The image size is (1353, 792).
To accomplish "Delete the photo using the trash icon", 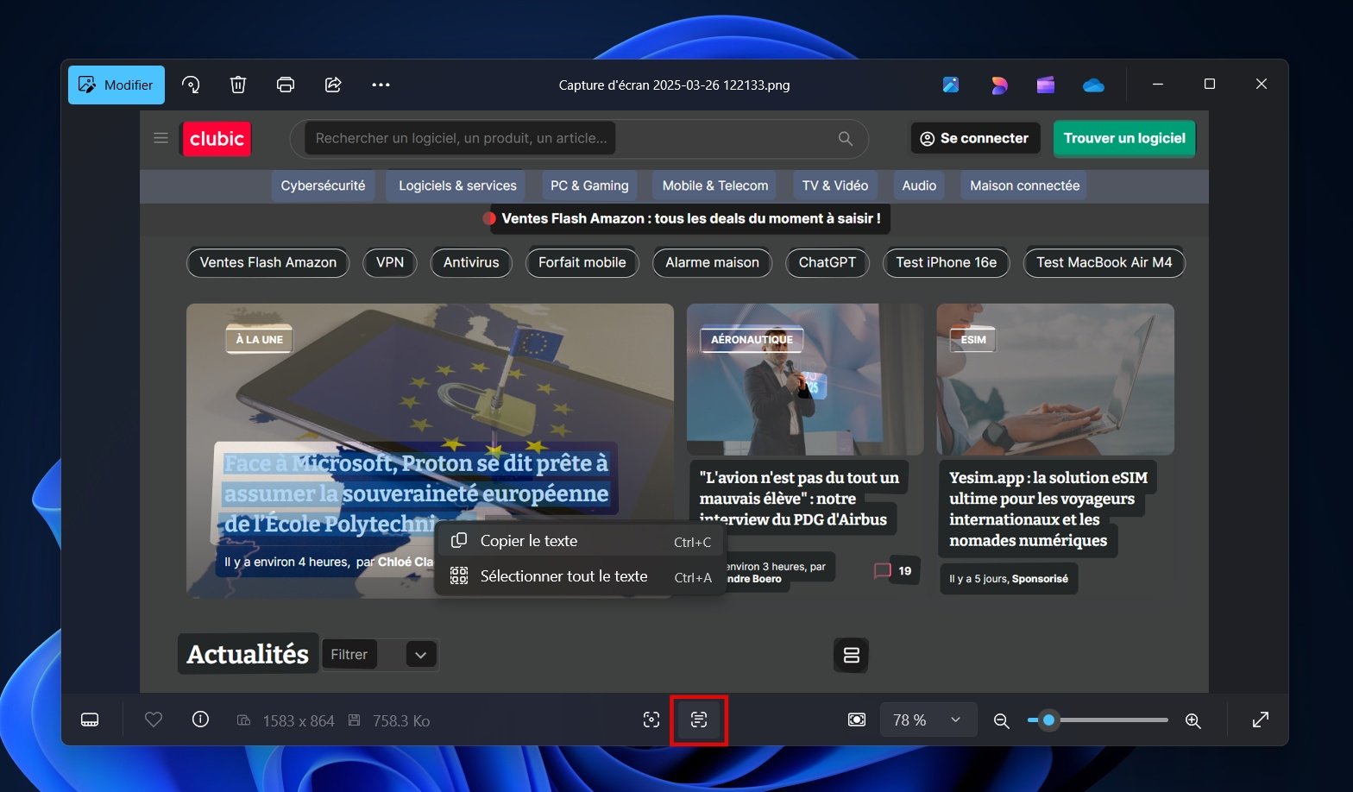I will 238,85.
